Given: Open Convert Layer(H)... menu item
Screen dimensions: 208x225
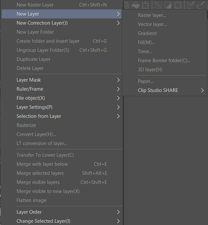Looking at the screenshot, I should pyautogui.click(x=62, y=134).
